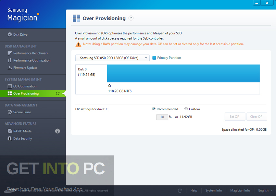Click the Clear OP button
This screenshot has height=196, width=276.
(x=257, y=116)
